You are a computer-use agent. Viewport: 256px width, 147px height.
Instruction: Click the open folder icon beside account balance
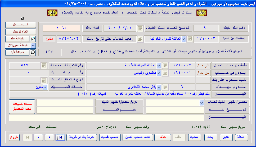click(140, 39)
